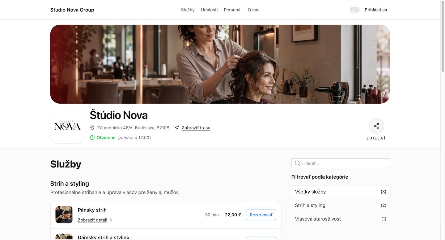Click the Pánsky strih service name
This screenshot has height=240, width=445.
coord(92,210)
